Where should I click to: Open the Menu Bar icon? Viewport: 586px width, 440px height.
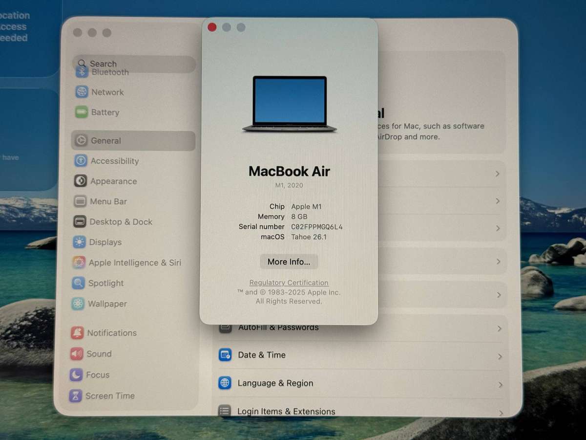coord(80,201)
